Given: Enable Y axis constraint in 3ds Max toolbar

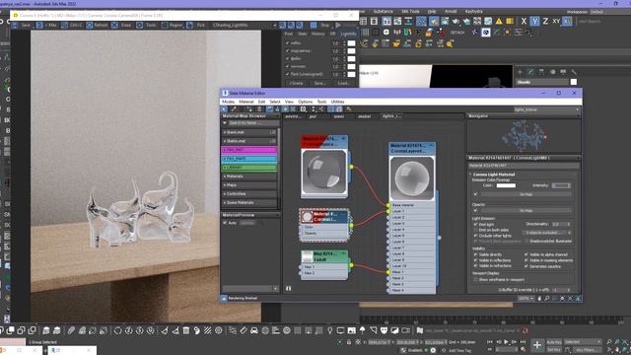Looking at the screenshot, I should tap(534, 21).
